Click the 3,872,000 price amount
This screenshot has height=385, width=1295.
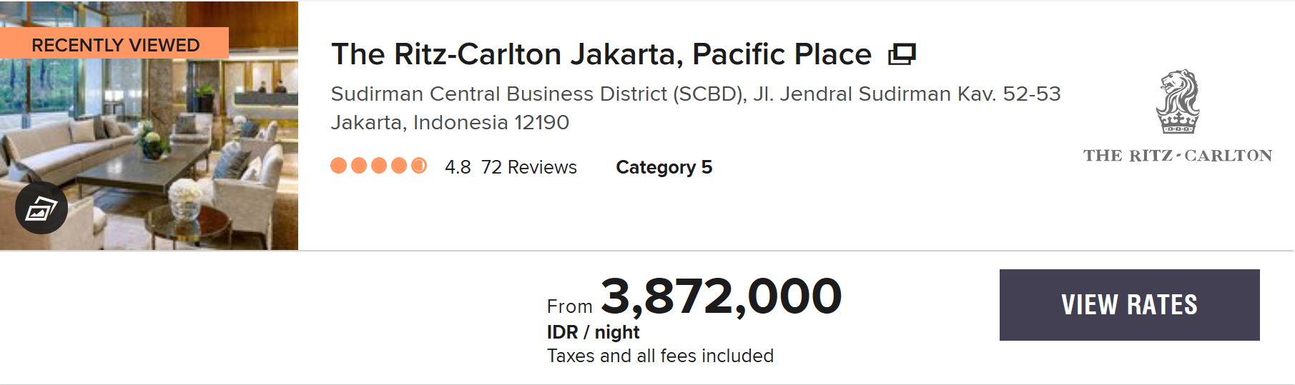(x=722, y=296)
